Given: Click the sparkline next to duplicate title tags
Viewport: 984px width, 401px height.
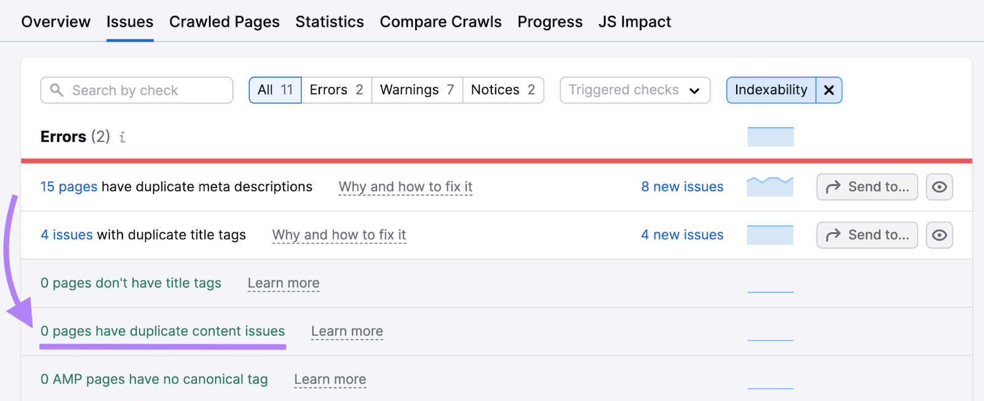Looking at the screenshot, I should pos(770,235).
